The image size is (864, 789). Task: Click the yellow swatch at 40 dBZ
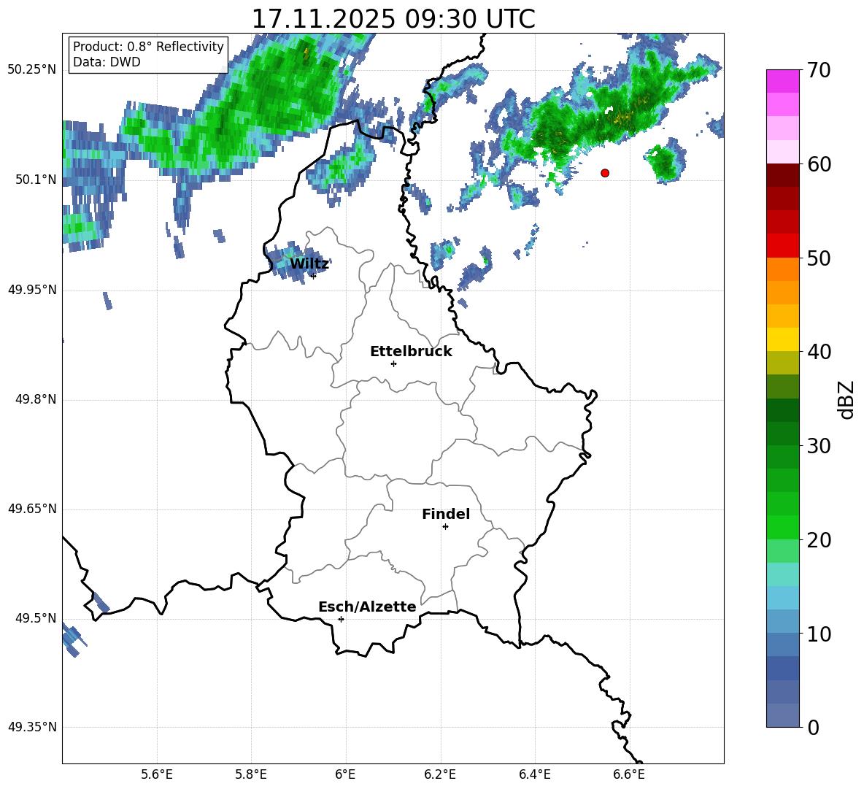782,339
